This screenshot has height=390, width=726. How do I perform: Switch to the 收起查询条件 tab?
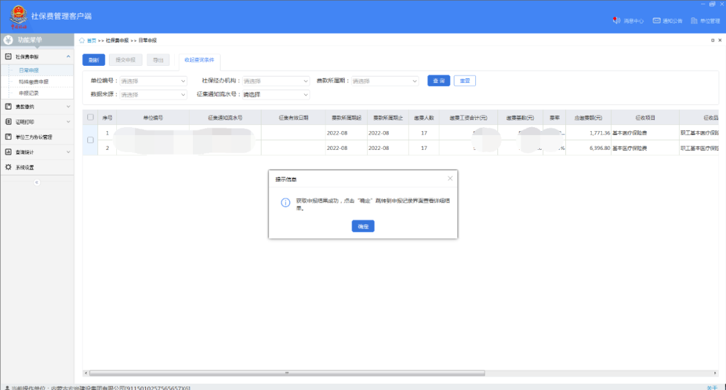coord(199,60)
